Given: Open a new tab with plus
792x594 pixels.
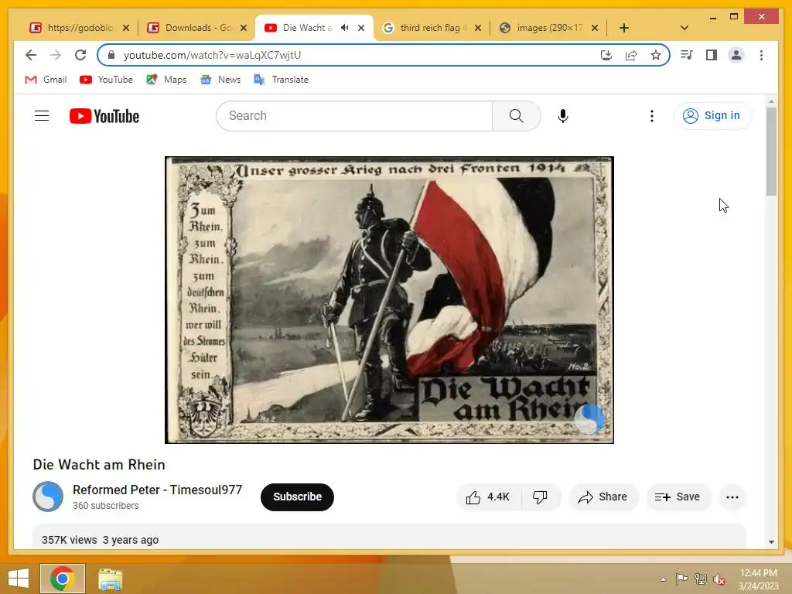Looking at the screenshot, I should (x=624, y=28).
